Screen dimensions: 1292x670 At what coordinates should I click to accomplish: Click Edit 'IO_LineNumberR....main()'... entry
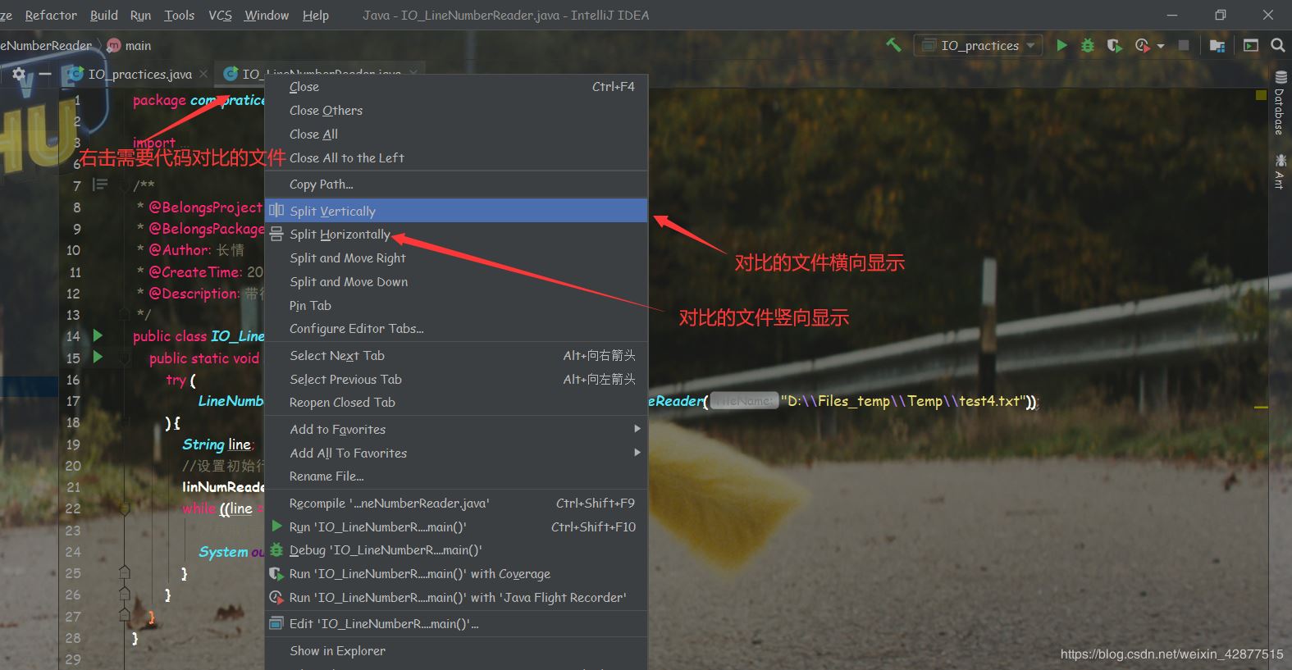click(456, 623)
